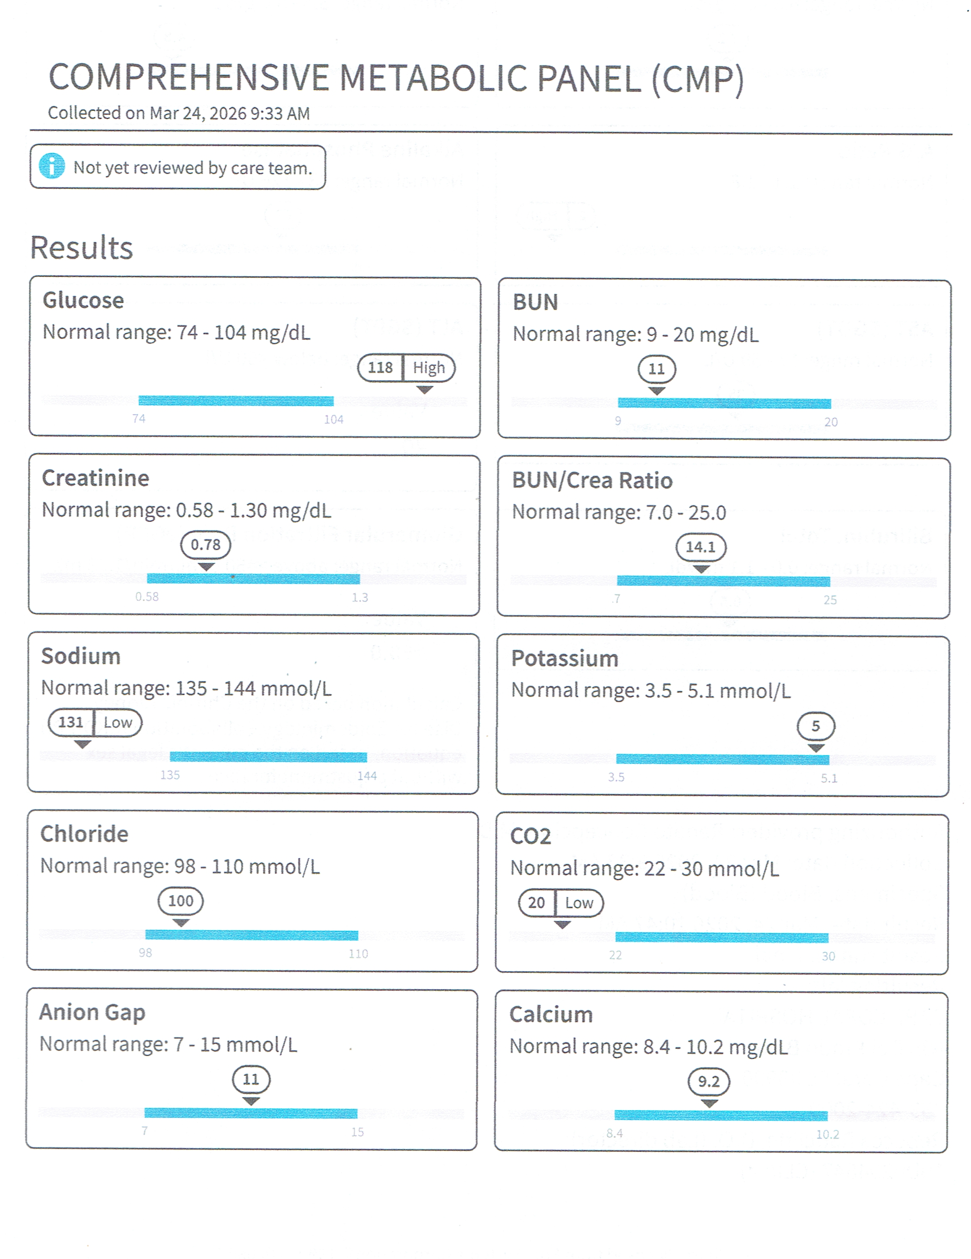The image size is (971, 1259).
Task: Click the CO2 20 Low value badge
Action: 561,903
